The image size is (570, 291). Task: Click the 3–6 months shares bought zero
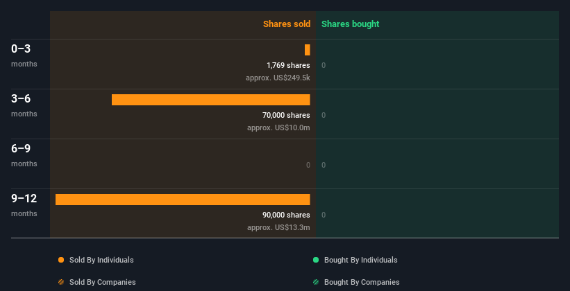pos(324,116)
